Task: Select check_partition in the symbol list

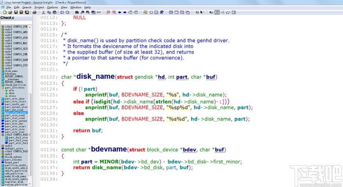Action: [15, 85]
